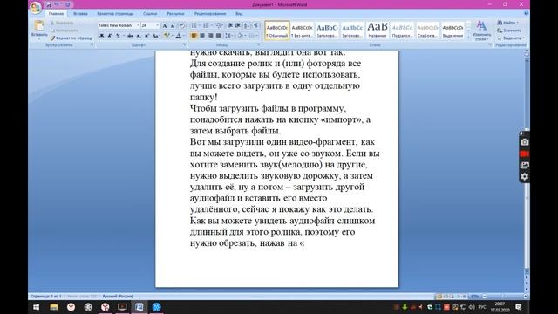Image resolution: width=558 pixels, height=314 pixels.
Task: Open File Explorer from the taskbar
Action: [54, 307]
